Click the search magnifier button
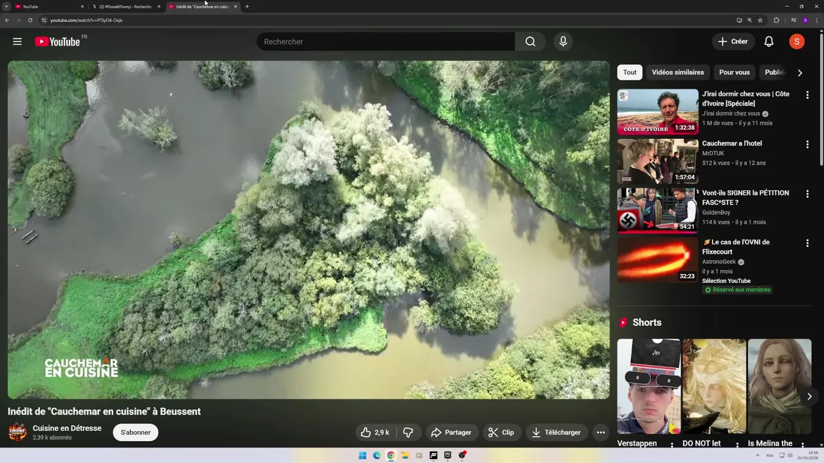The width and height of the screenshot is (824, 463). coord(530,42)
